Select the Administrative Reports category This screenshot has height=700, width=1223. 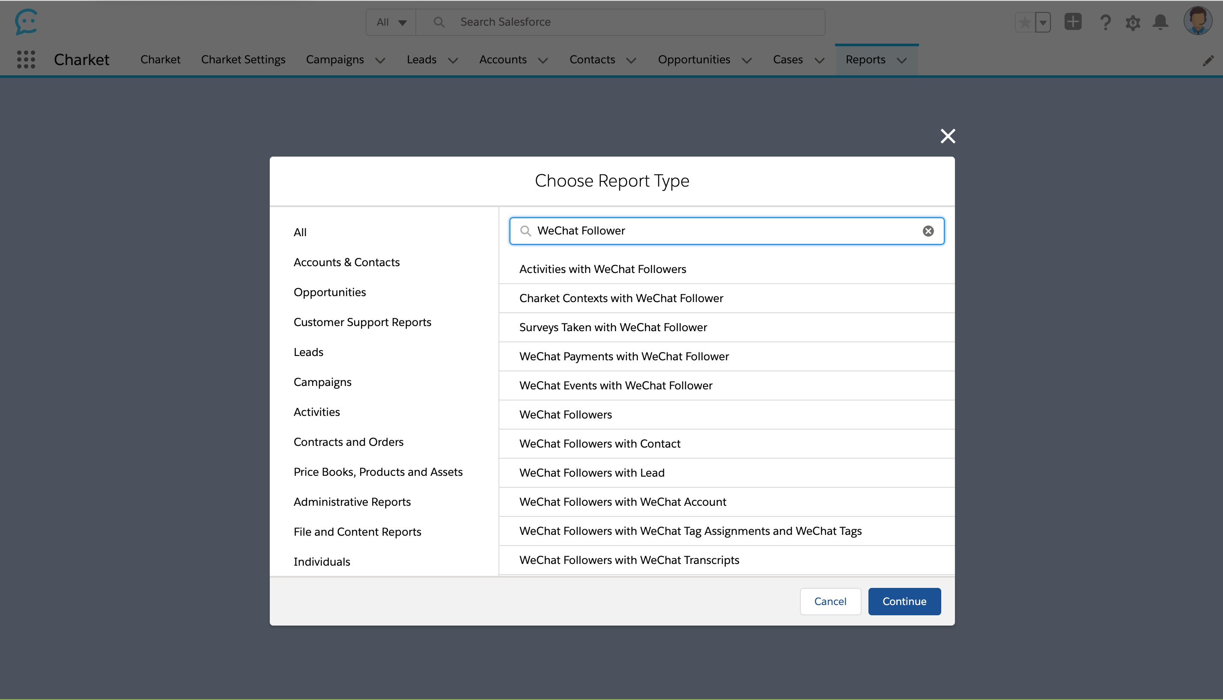click(x=352, y=502)
